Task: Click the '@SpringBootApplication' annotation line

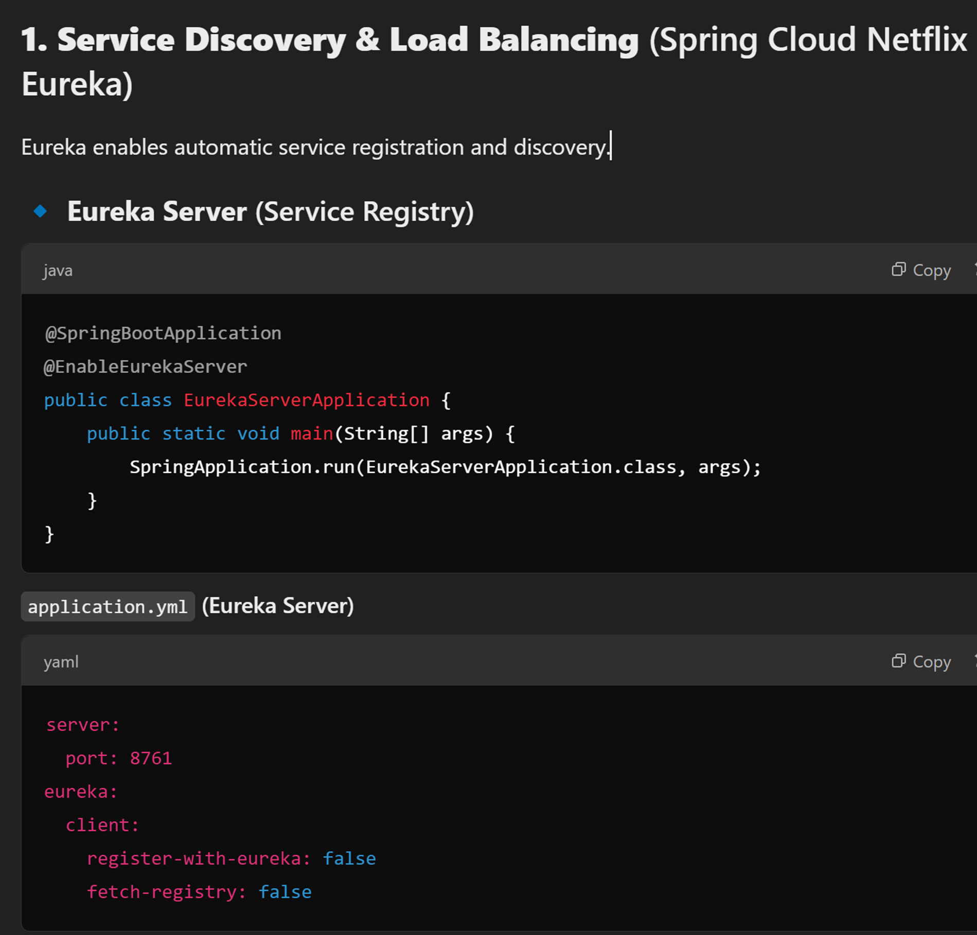Action: click(x=163, y=333)
